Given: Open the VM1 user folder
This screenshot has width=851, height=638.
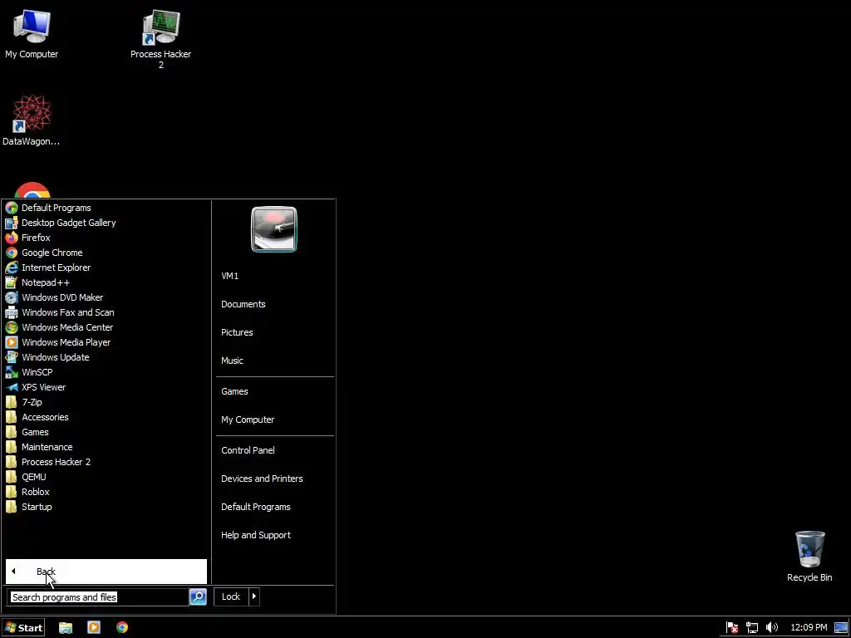Looking at the screenshot, I should click(x=229, y=276).
